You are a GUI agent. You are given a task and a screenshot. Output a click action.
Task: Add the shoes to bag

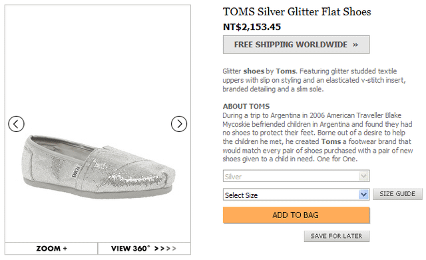click(296, 215)
